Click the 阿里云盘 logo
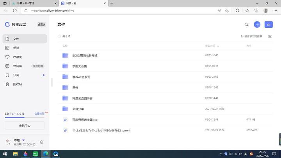Viewport: 281px width, 158px height. (x=15, y=25)
